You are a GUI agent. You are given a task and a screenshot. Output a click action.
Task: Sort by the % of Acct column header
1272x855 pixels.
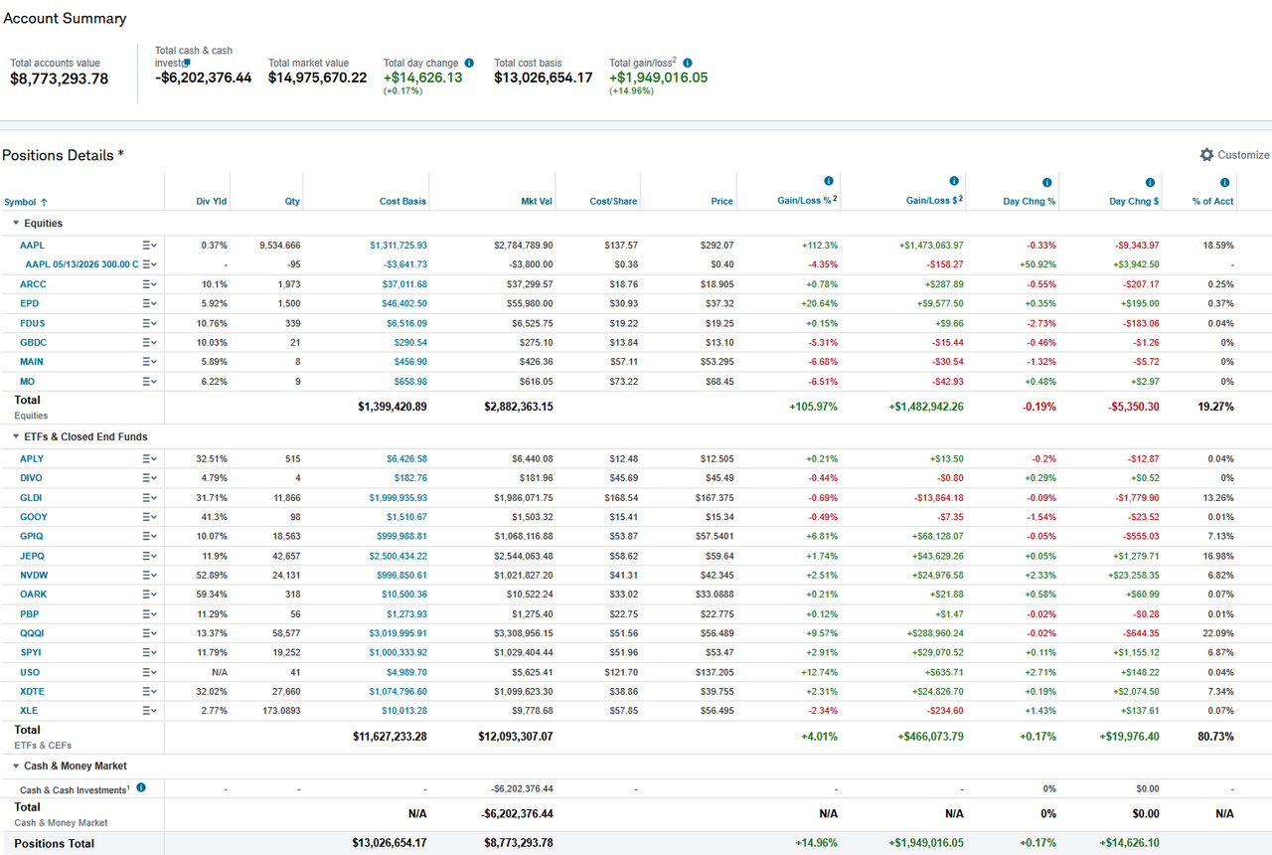pyautogui.click(x=1213, y=201)
